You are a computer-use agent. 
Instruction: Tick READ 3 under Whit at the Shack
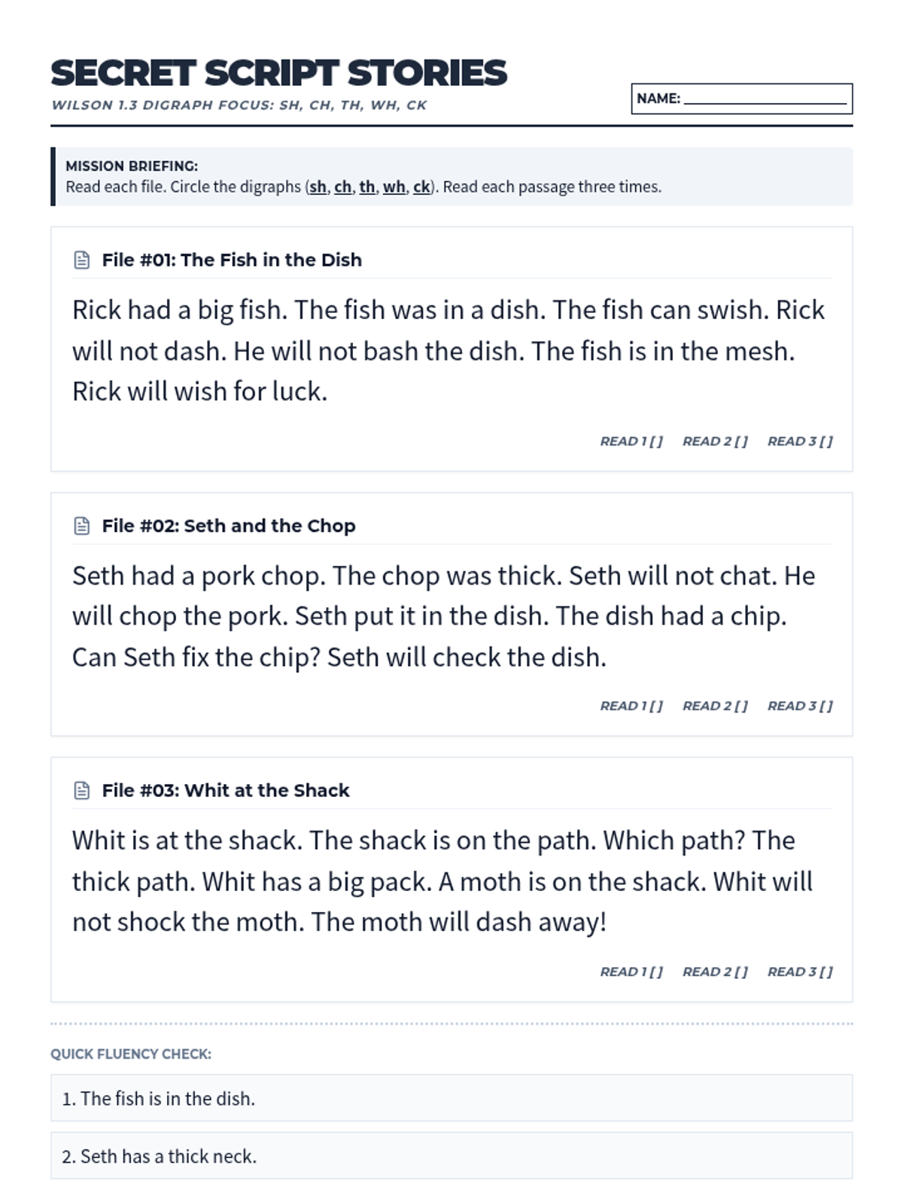(800, 971)
